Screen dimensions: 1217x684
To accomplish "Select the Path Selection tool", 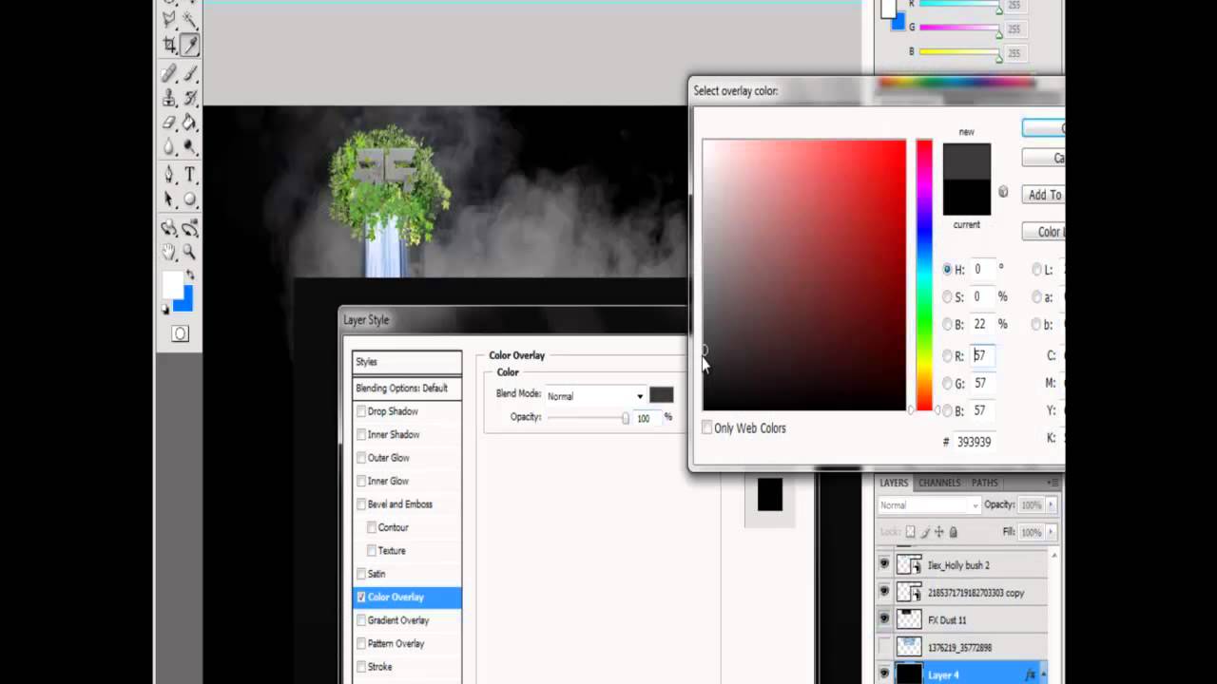I will [169, 199].
